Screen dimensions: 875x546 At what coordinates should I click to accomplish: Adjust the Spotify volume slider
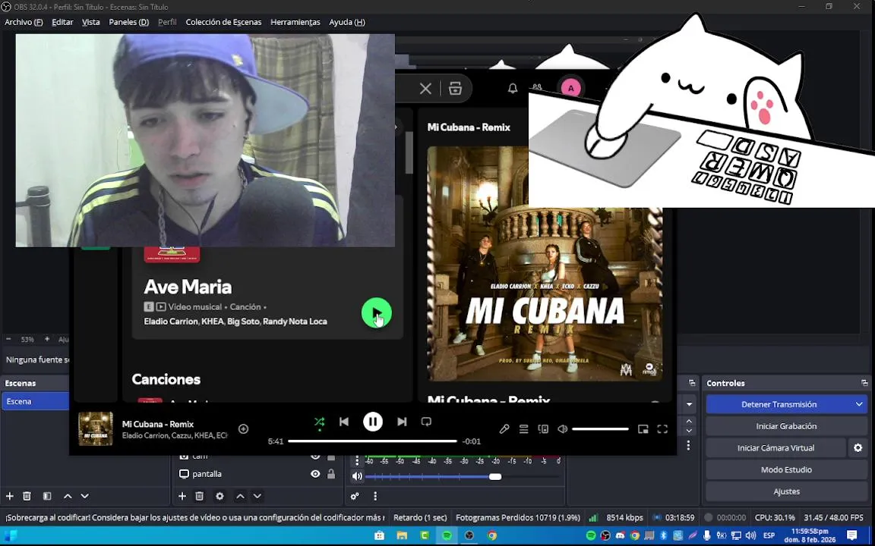tap(601, 429)
